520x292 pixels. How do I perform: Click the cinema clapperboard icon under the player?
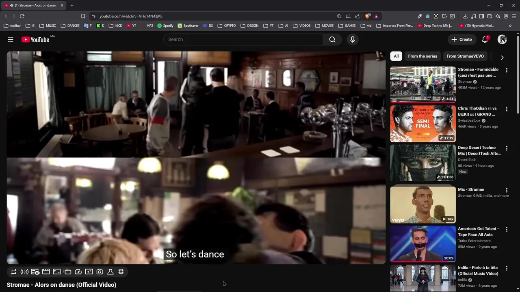point(46,272)
